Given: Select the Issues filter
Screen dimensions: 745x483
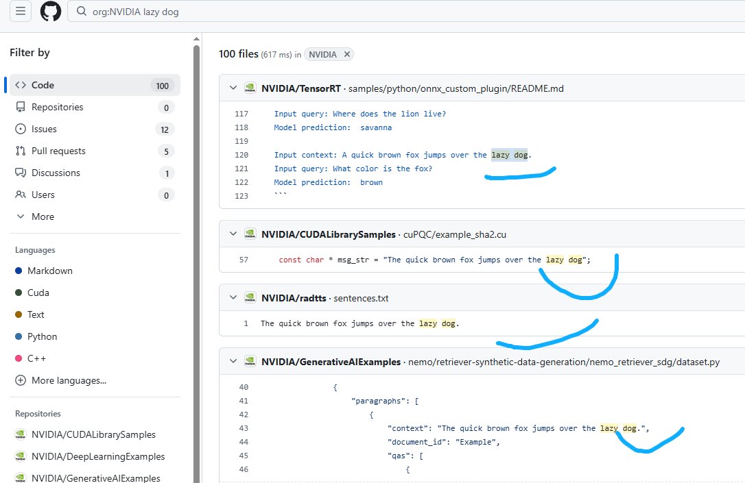Looking at the screenshot, I should pyautogui.click(x=95, y=129).
